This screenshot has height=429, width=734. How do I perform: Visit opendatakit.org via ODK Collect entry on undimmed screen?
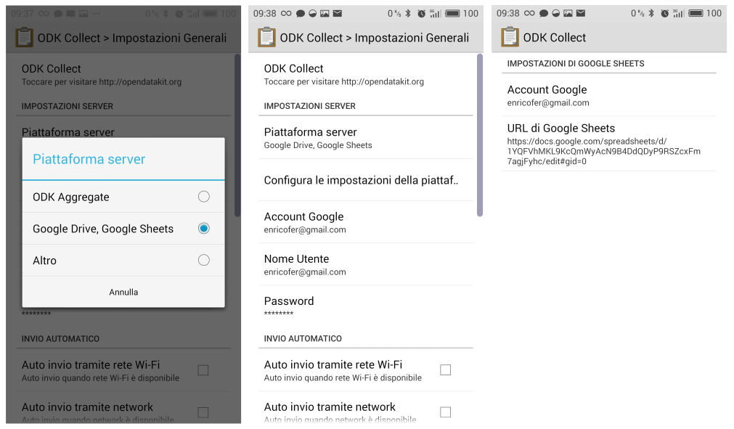(366, 74)
